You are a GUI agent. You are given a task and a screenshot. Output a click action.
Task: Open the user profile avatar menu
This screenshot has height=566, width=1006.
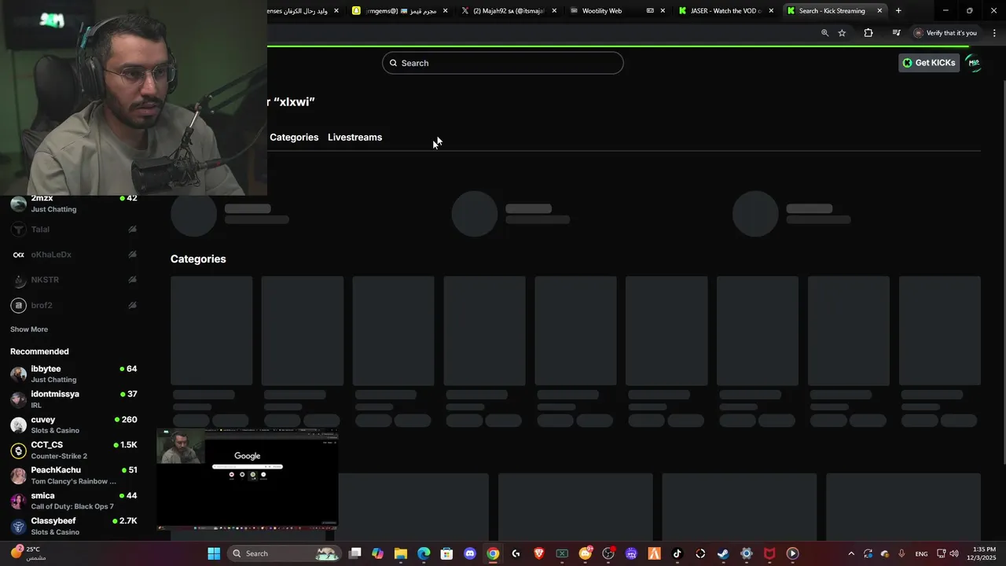coord(974,63)
